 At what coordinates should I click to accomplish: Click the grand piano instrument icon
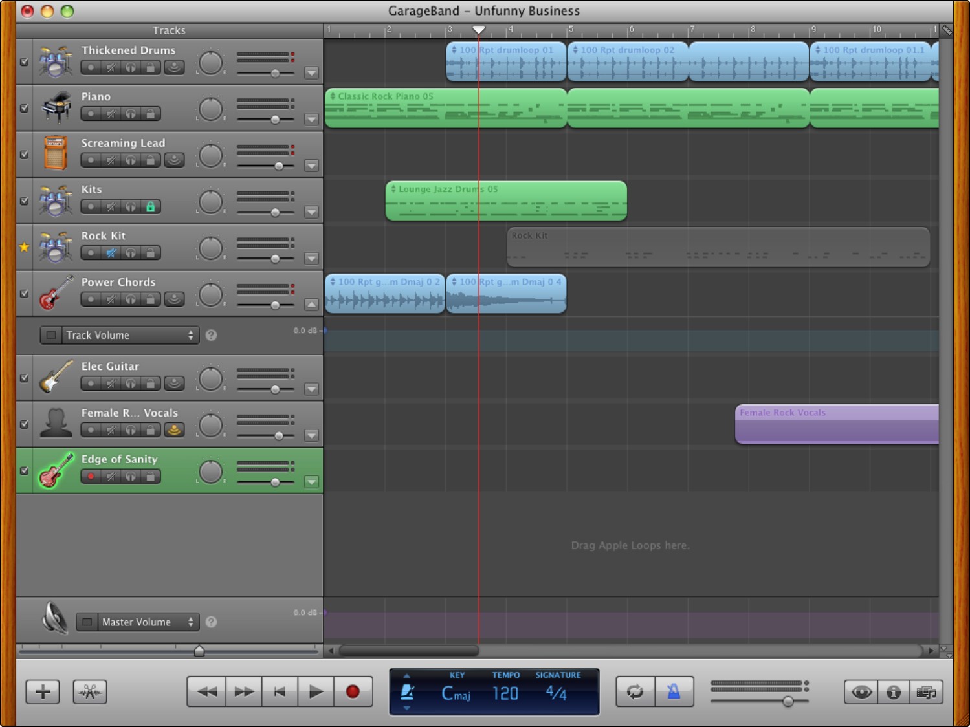56,107
